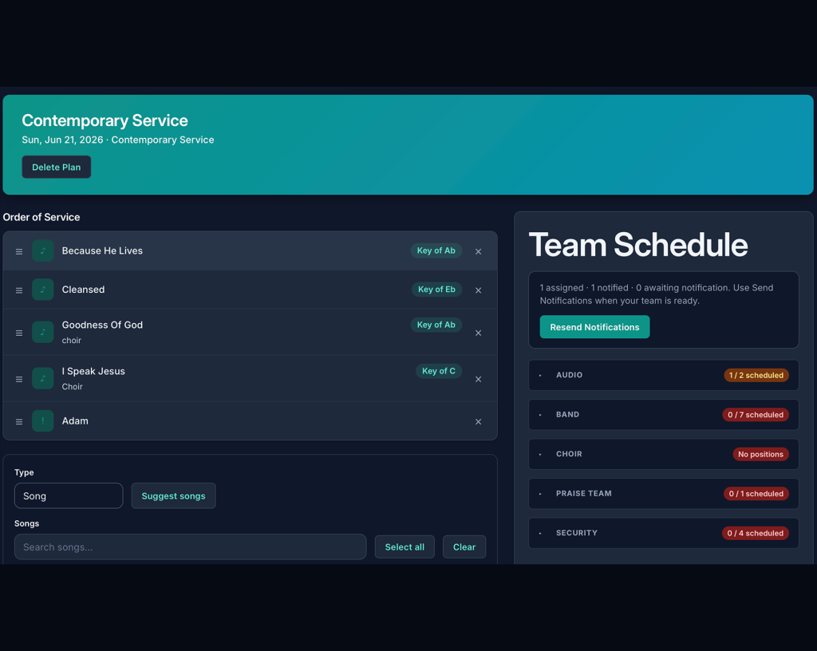Image resolution: width=817 pixels, height=651 pixels.
Task: Open the Type dropdown showing Song
Action: (x=69, y=495)
